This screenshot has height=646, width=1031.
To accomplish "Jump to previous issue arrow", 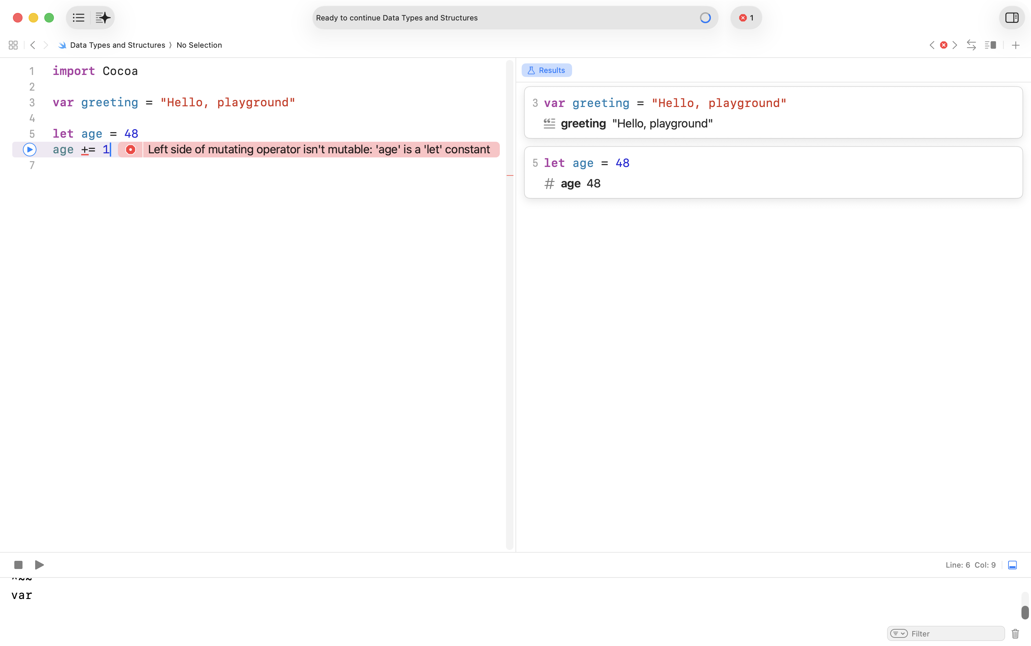I will pyautogui.click(x=932, y=45).
